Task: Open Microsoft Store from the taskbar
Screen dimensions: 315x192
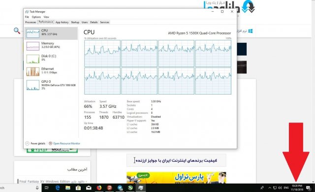Action: click(x=78, y=188)
